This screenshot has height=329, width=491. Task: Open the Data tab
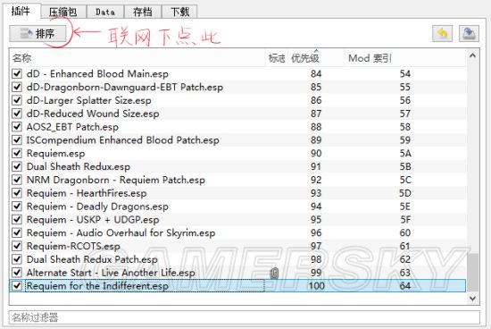pyautogui.click(x=105, y=12)
